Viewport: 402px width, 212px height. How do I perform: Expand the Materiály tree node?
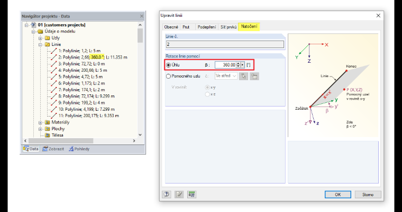pyautogui.click(x=40, y=122)
